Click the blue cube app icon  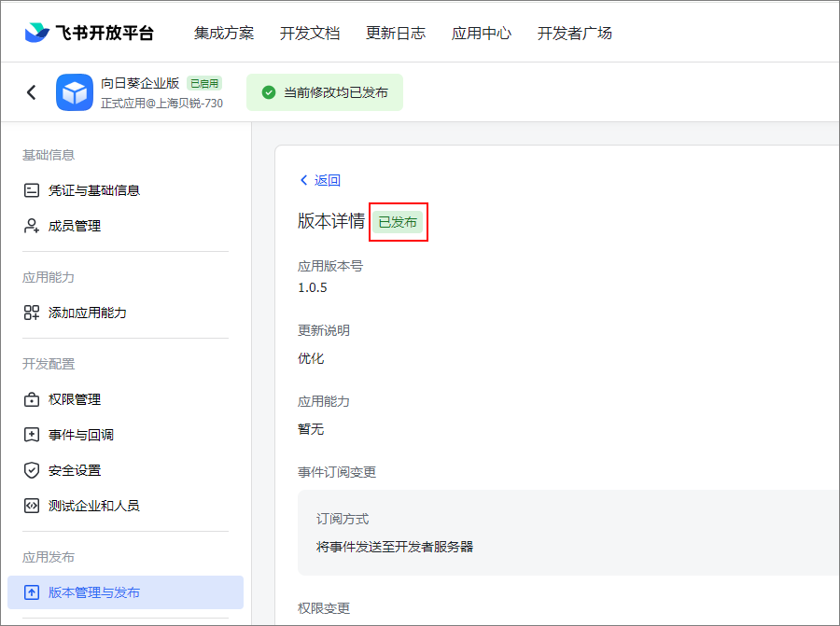[75, 92]
